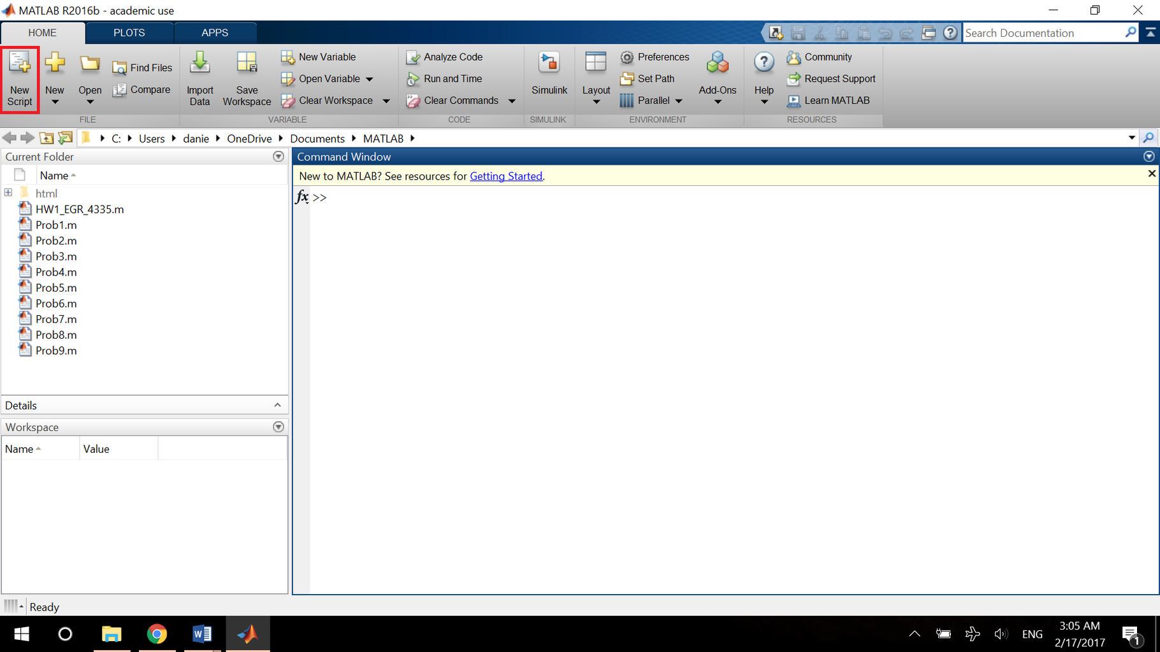1160x652 pixels.
Task: Open Chrome from the taskbar
Action: tap(157, 634)
